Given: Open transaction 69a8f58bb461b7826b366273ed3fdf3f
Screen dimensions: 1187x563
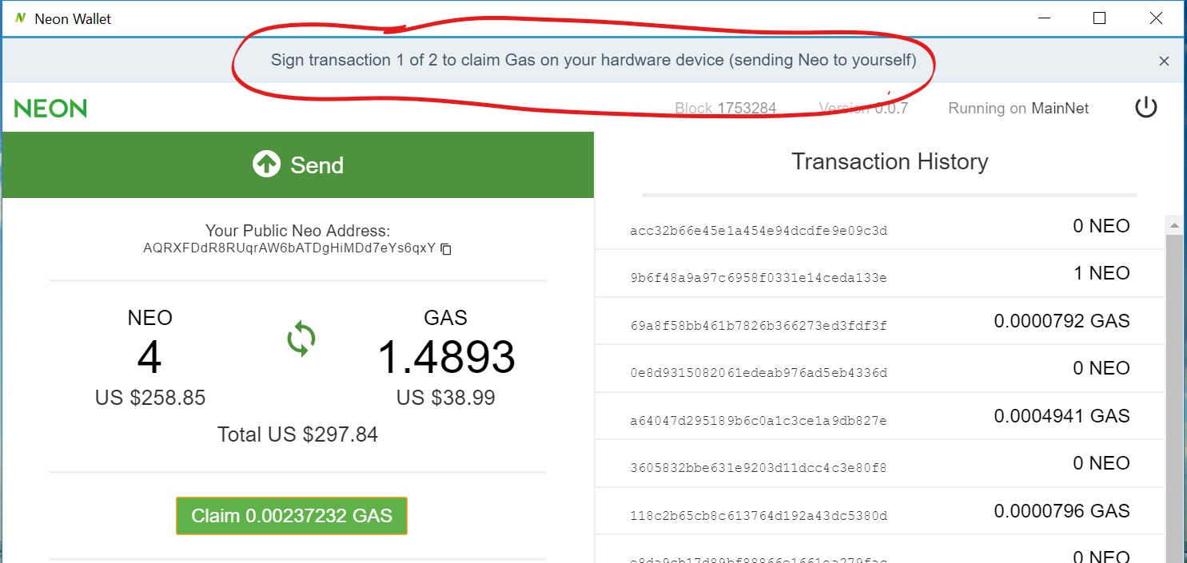Looking at the screenshot, I should [x=759, y=326].
